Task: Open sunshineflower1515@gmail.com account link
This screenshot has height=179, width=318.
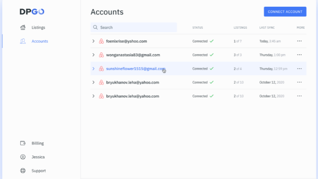Action: point(136,69)
